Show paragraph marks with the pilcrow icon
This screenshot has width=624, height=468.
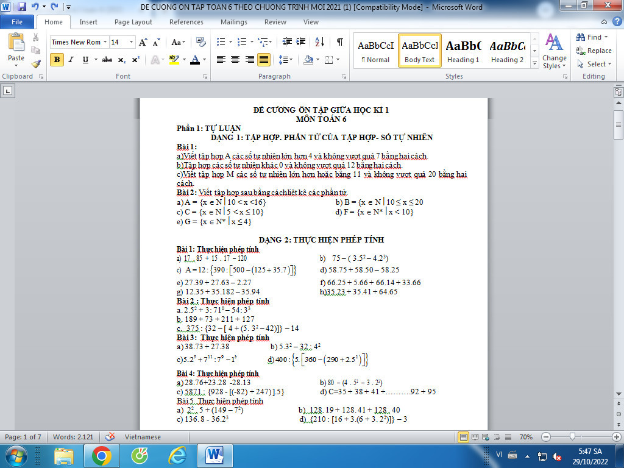339,42
